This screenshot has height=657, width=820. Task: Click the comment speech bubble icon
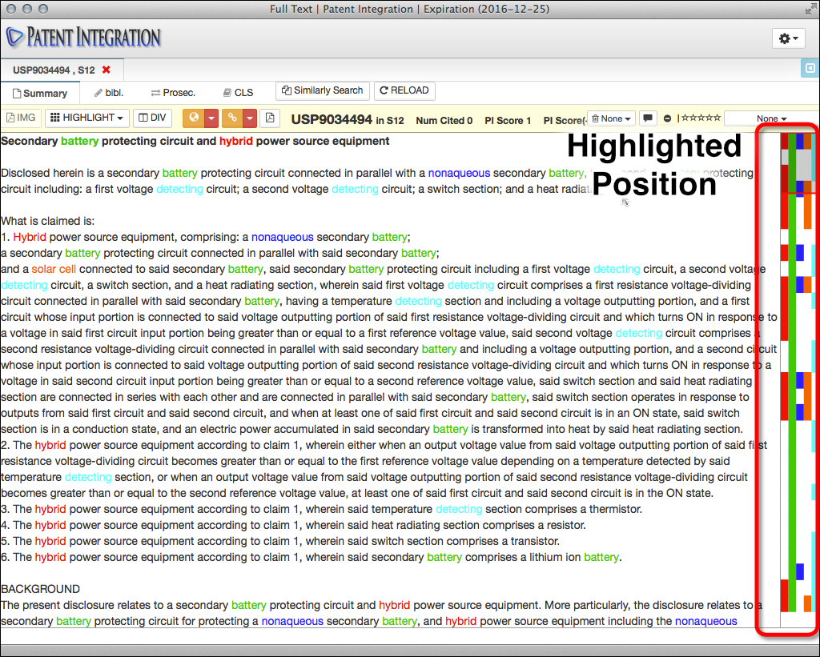click(x=647, y=118)
